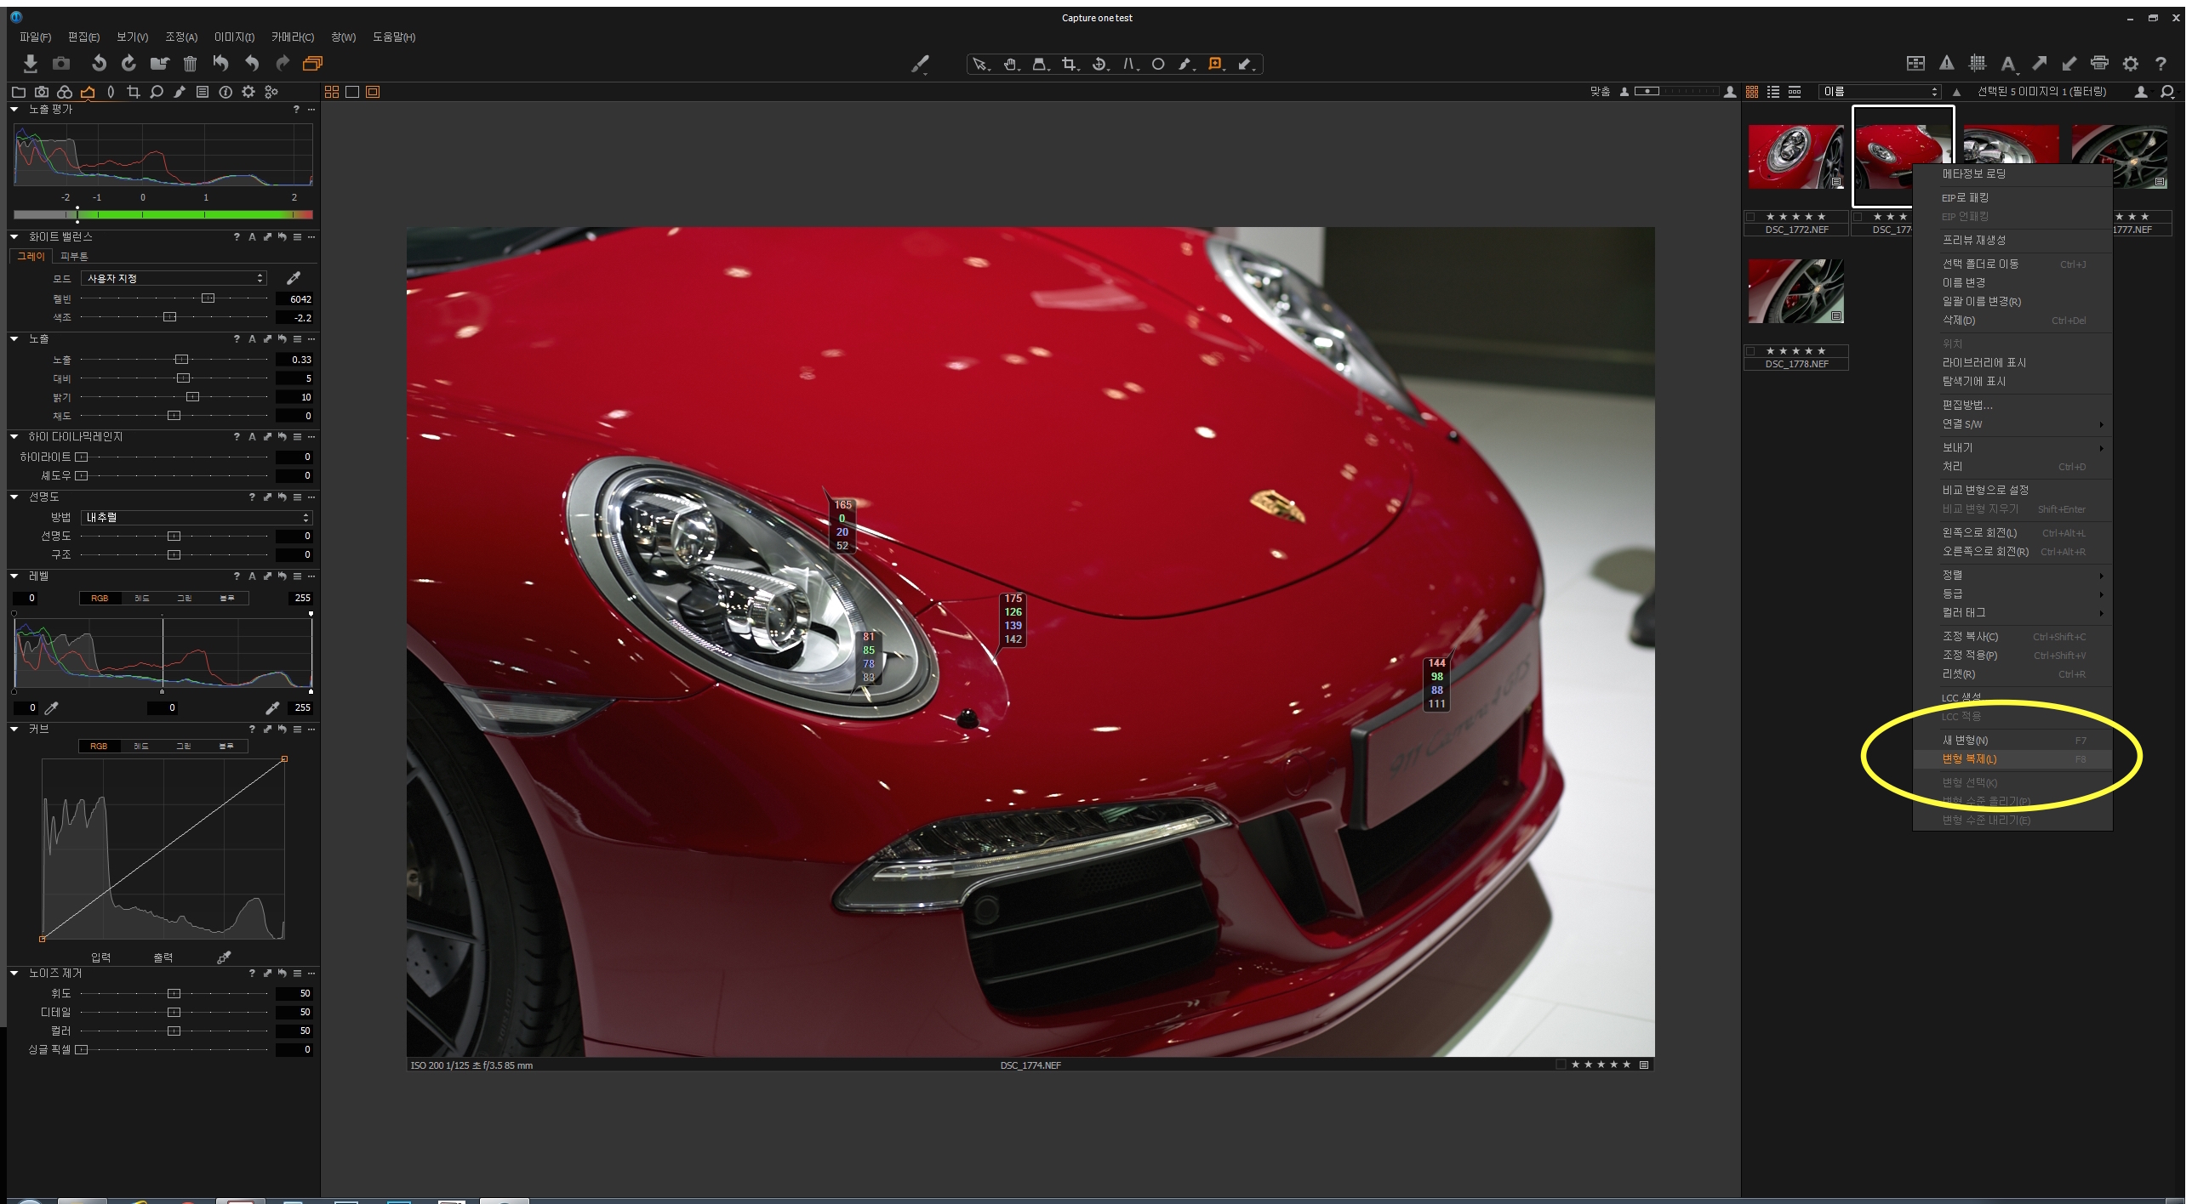Tick the checkbox under DSC_1772.NEF thumbnail
The height and width of the screenshot is (1204, 2192).
(1750, 217)
